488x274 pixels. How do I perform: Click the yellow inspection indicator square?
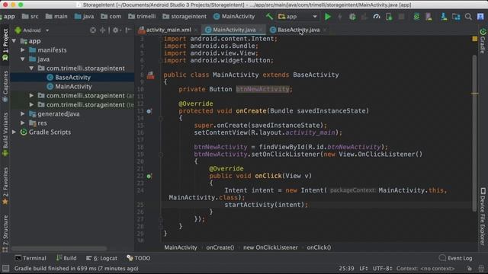point(474,39)
